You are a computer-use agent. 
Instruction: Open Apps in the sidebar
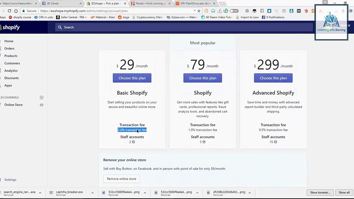point(8,85)
